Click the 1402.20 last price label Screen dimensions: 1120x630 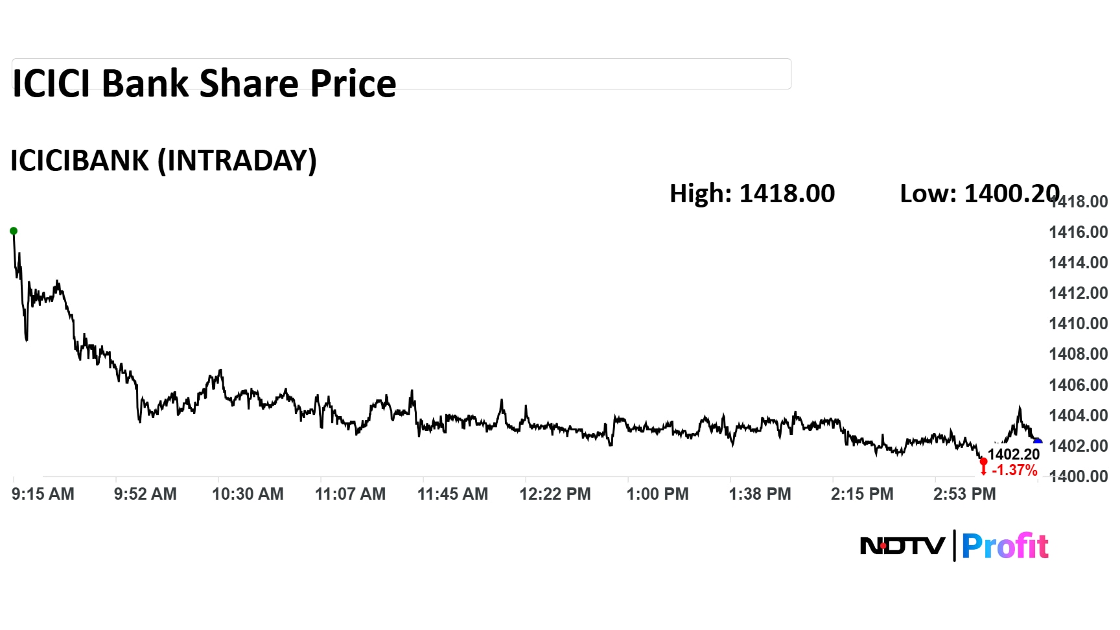point(1014,454)
